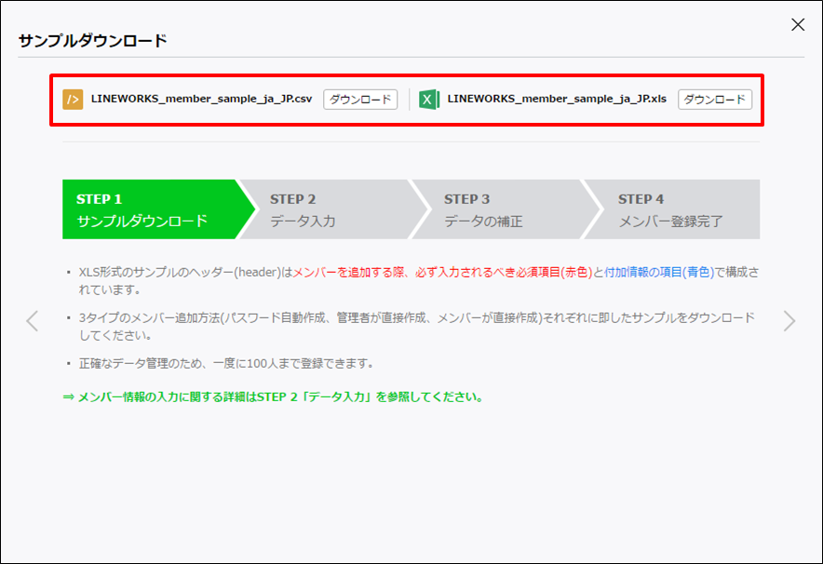
Task: Close the sample download dialog
Action: (798, 25)
